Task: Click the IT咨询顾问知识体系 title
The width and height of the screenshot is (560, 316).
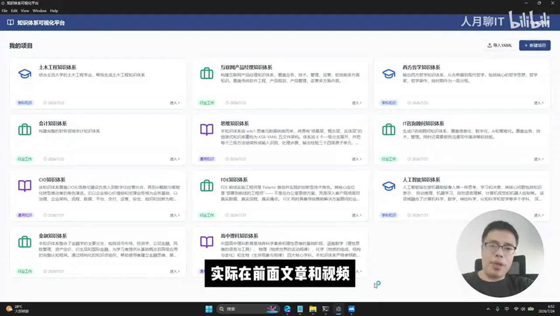Action: (423, 123)
